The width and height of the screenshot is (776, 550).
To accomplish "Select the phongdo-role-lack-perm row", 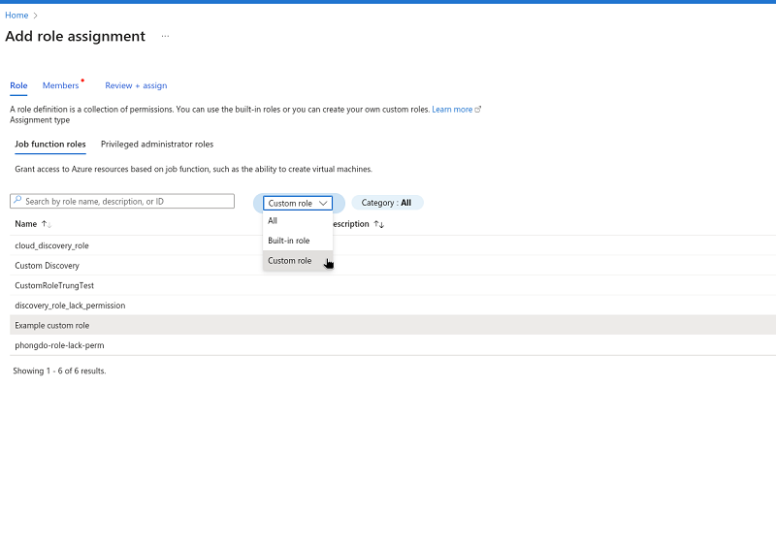I will point(59,345).
